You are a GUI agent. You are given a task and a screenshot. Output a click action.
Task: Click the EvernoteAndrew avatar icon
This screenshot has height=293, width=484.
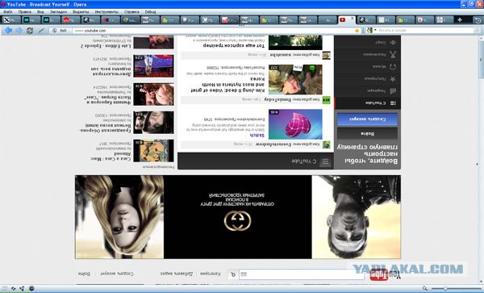pyautogui.click(x=326, y=144)
